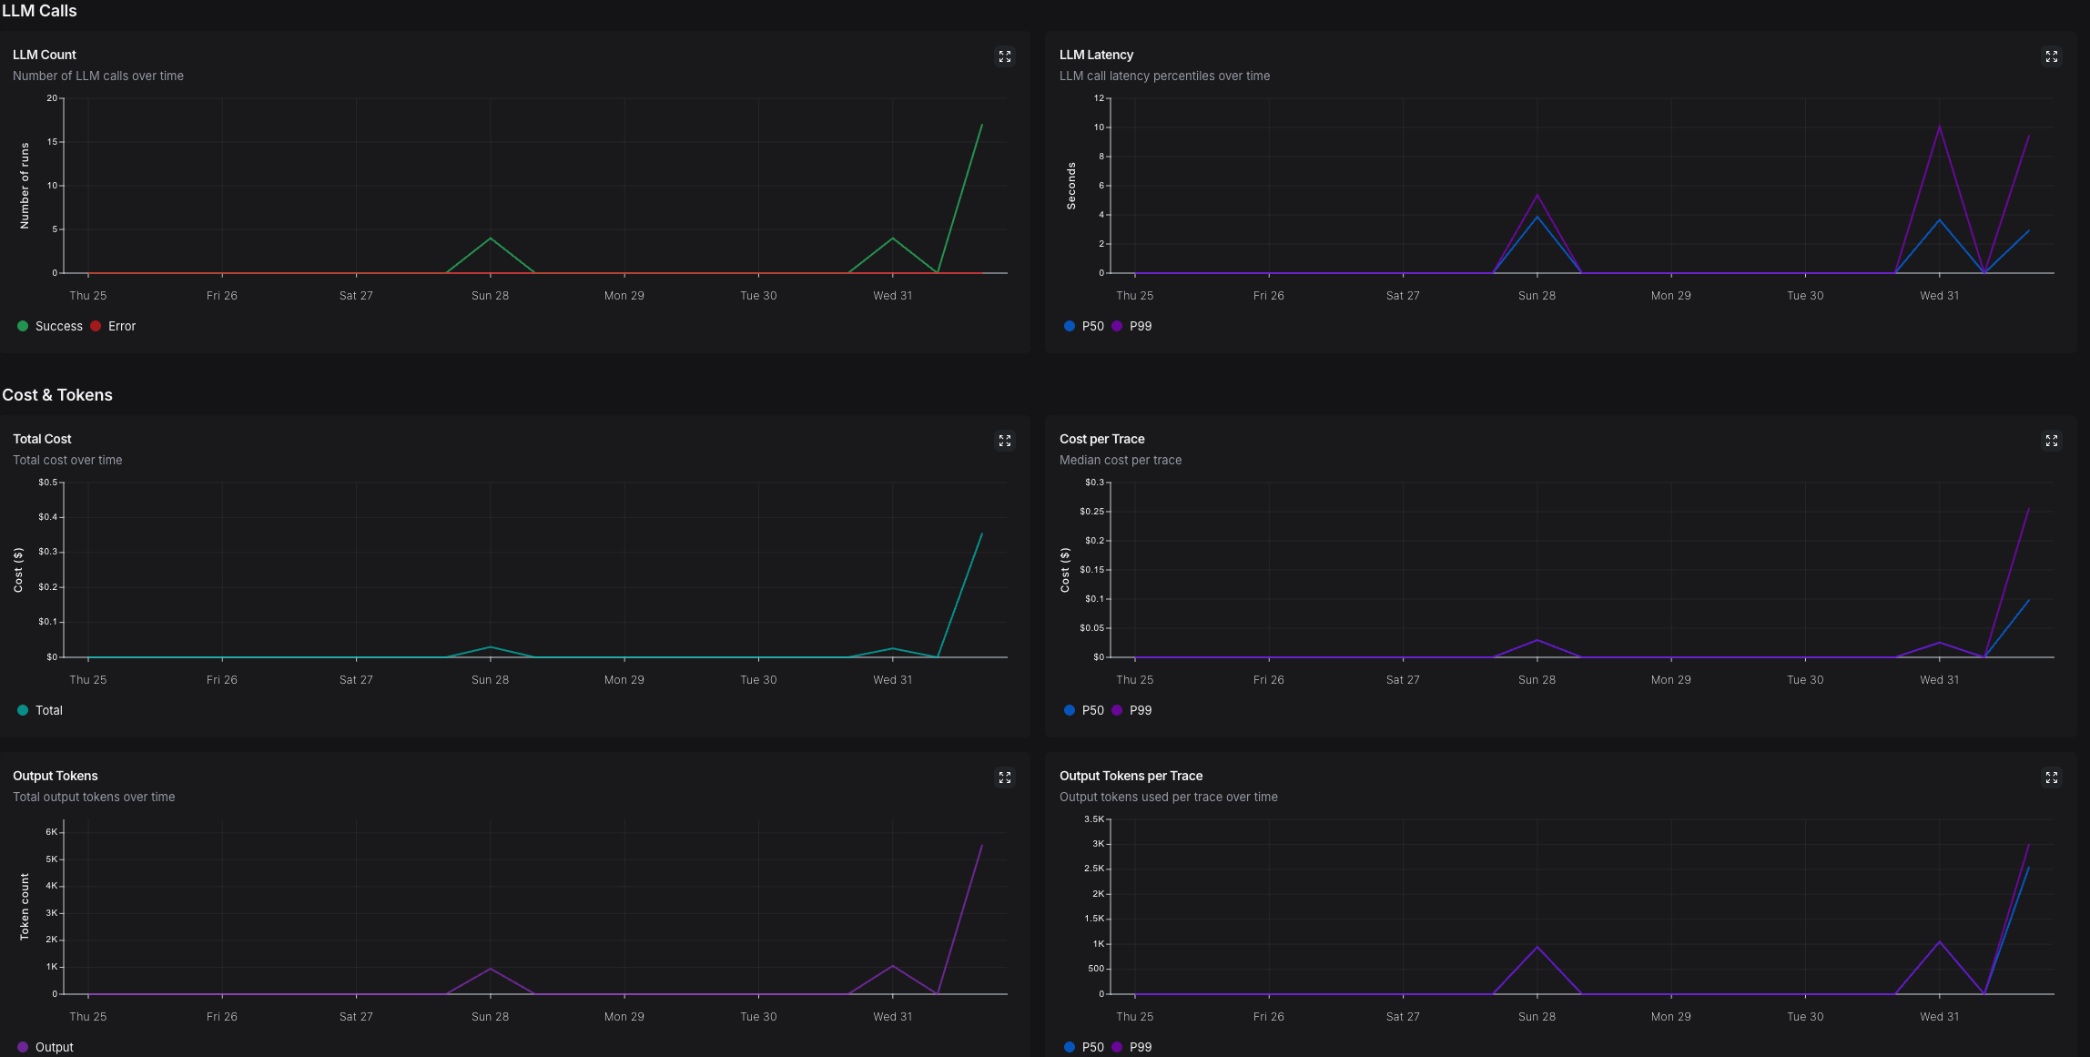The width and height of the screenshot is (2090, 1057).
Task: Click the green Success legend dot
Action: pyautogui.click(x=22, y=326)
